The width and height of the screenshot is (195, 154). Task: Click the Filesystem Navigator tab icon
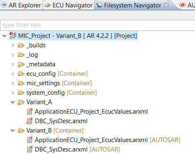point(99,5)
